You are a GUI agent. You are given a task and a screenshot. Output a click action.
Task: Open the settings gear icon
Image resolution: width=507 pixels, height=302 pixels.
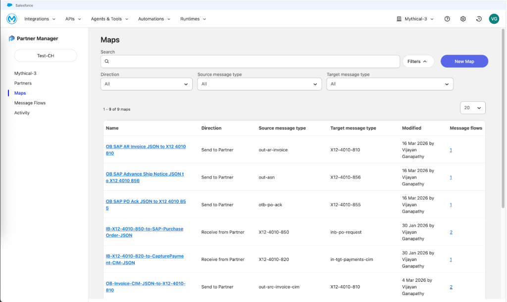click(x=463, y=19)
